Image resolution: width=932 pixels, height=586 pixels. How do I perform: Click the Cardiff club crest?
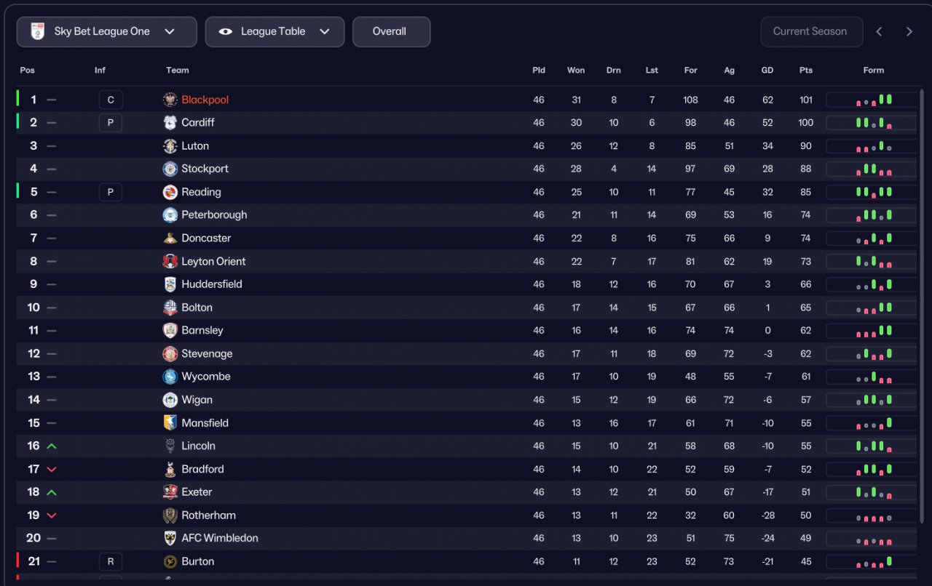pyautogui.click(x=170, y=123)
